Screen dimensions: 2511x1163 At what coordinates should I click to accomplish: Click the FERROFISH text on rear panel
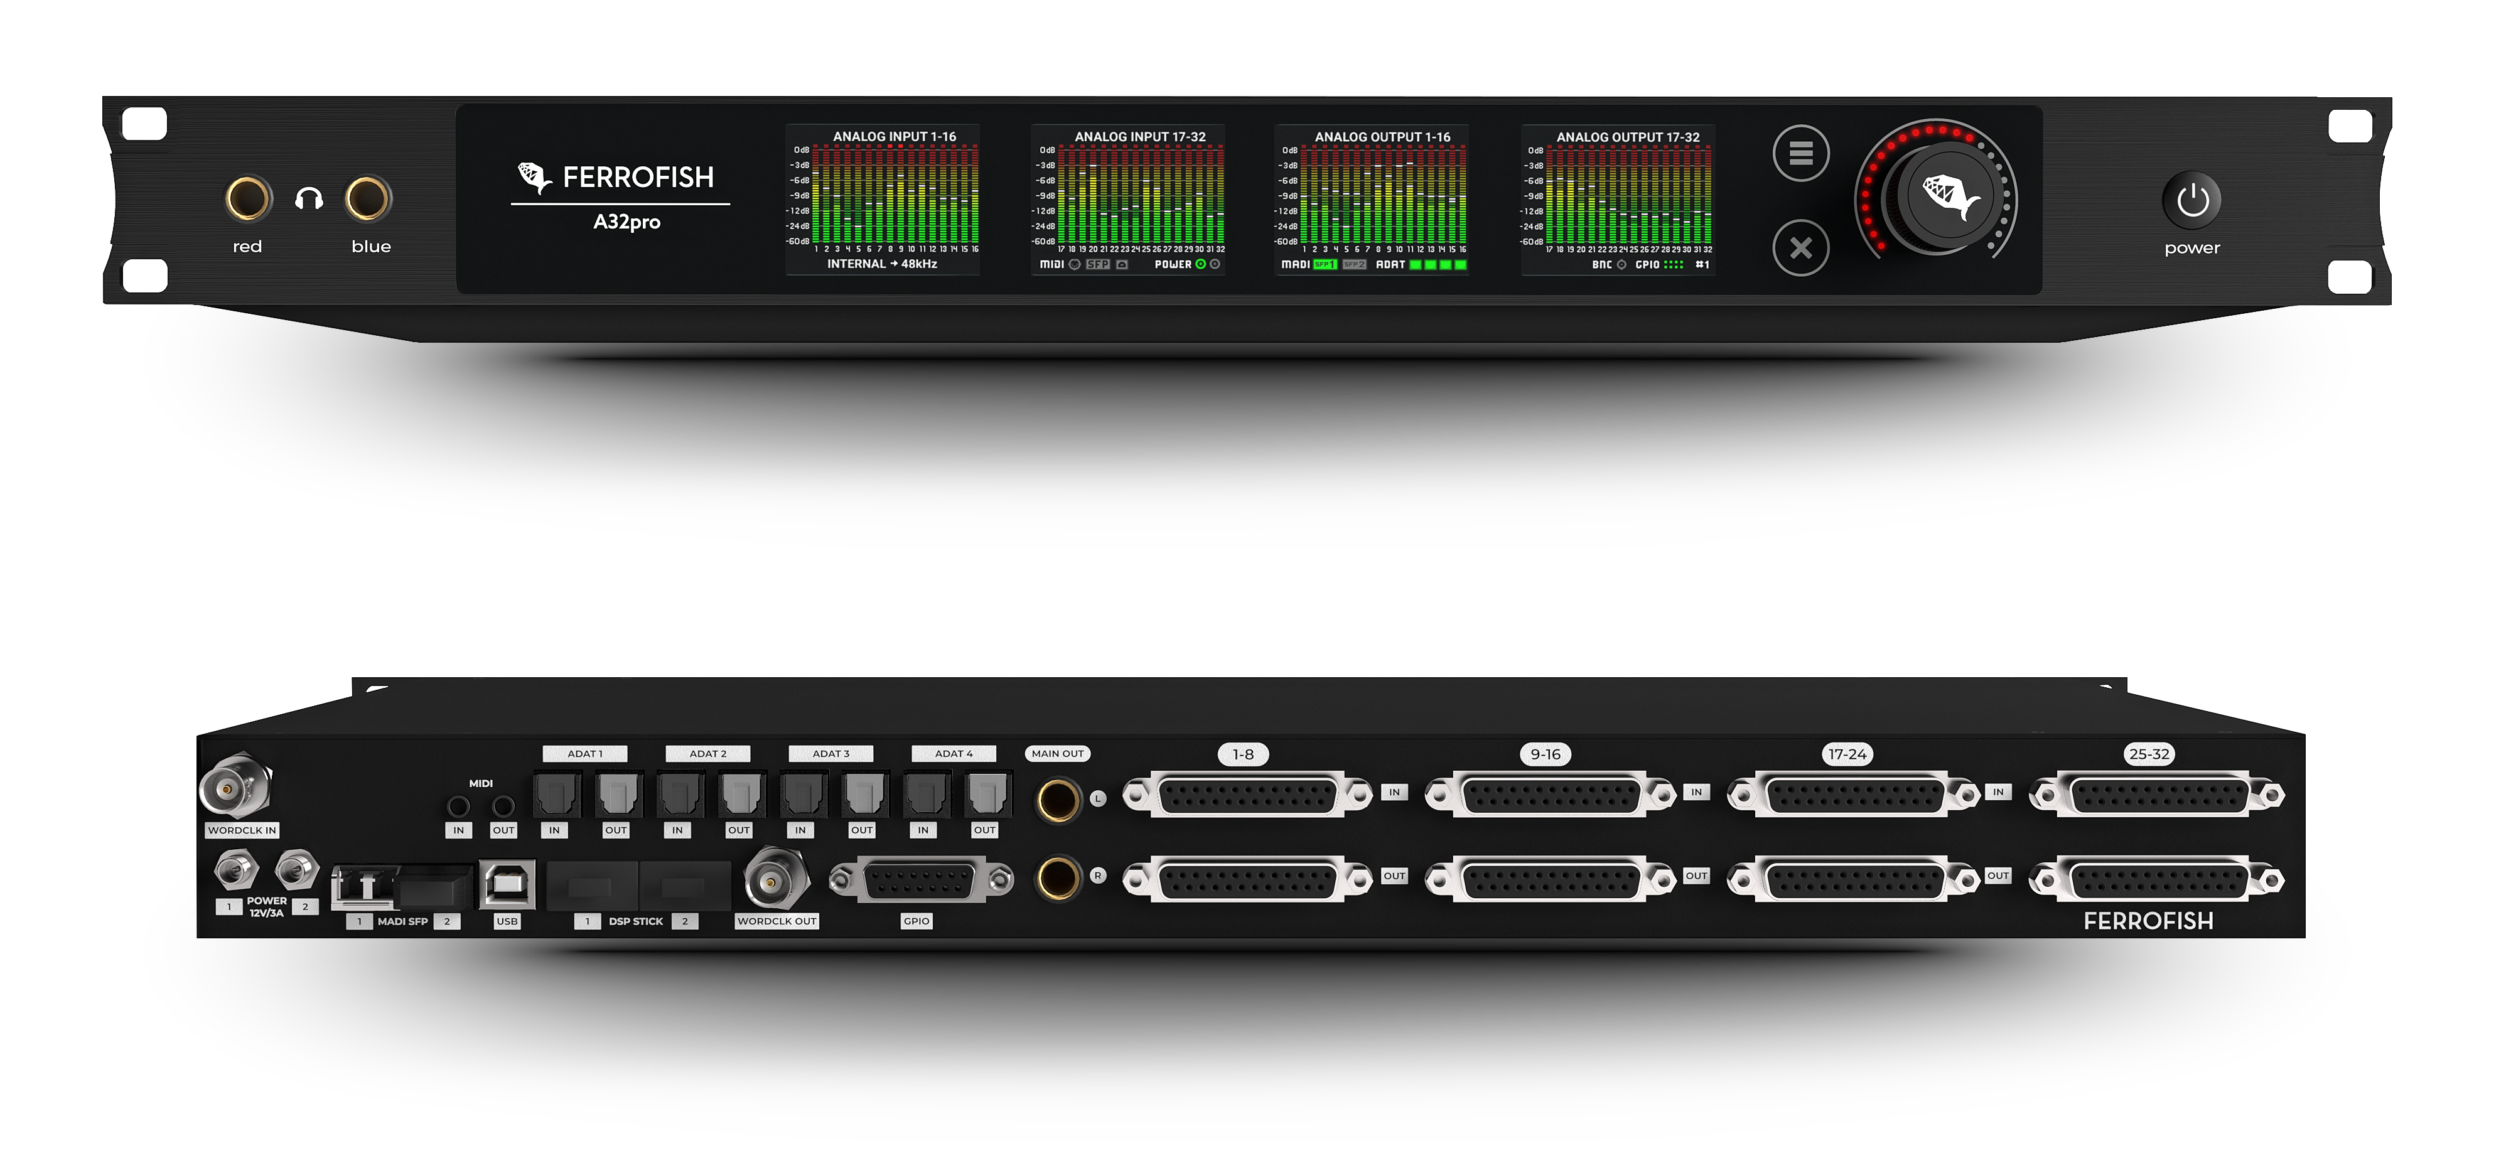pyautogui.click(x=2148, y=921)
